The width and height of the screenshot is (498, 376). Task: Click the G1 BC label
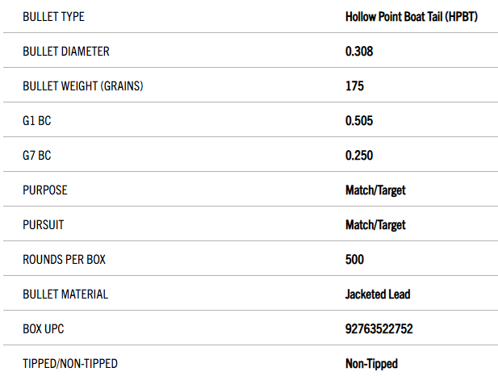tap(37, 120)
